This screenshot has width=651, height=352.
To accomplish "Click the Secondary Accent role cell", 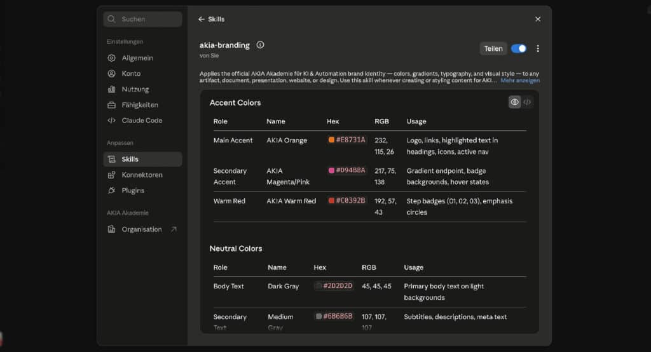I will (x=230, y=177).
